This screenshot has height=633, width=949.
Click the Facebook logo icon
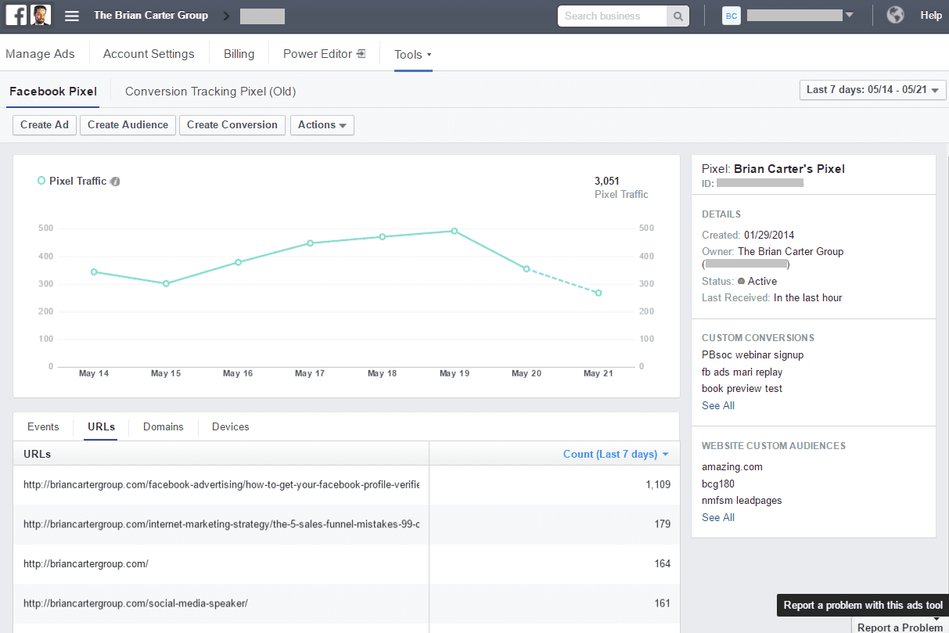pos(16,16)
